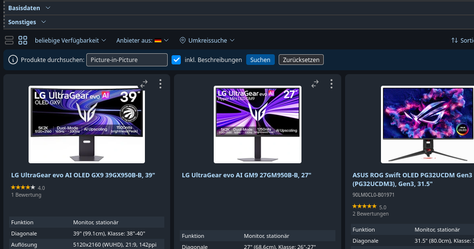Expand the Sonstiges section

[x=27, y=22]
